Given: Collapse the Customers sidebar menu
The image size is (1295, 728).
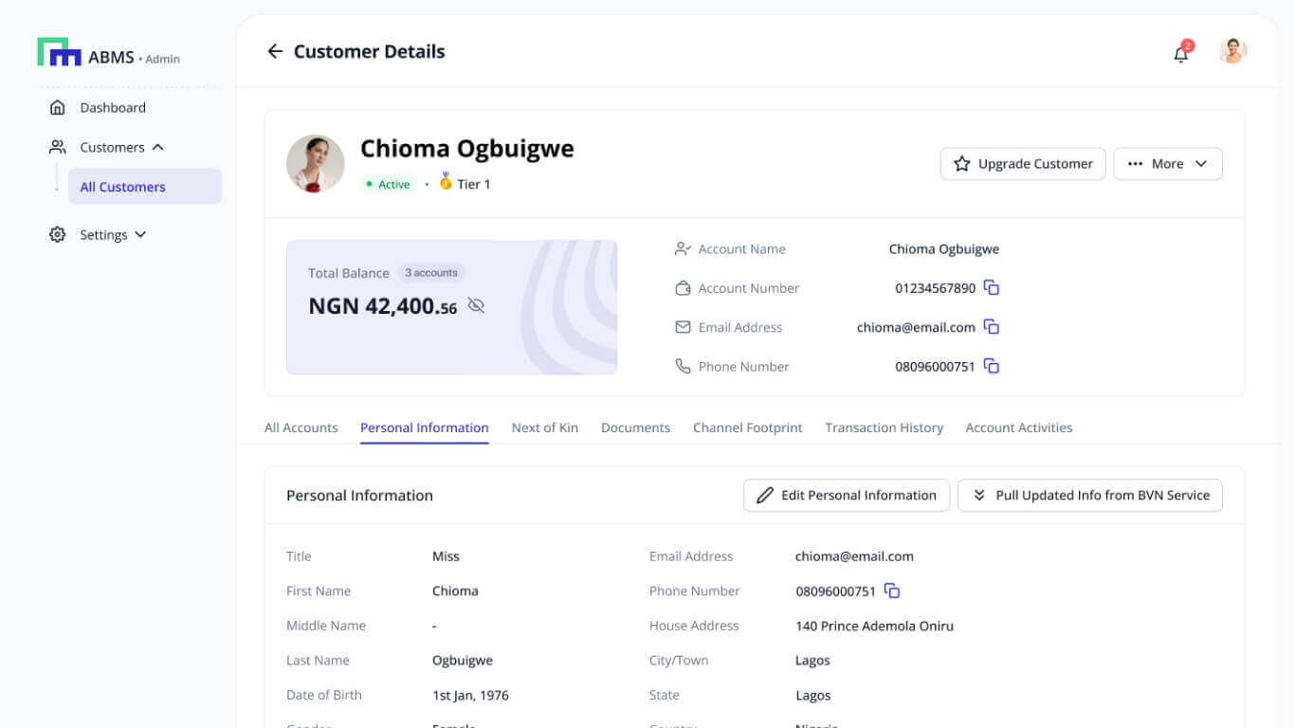Looking at the screenshot, I should (158, 147).
